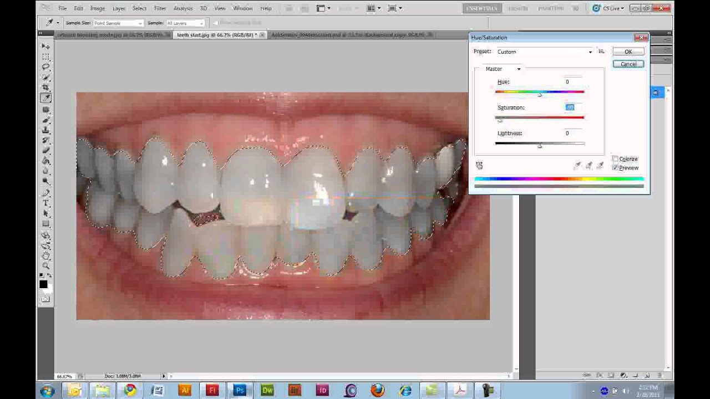Select the Rectangular Marquee tool
The height and width of the screenshot is (399, 710).
[45, 56]
